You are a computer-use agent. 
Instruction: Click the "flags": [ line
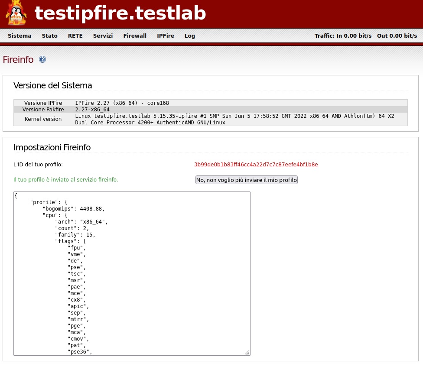pyautogui.click(x=70, y=241)
